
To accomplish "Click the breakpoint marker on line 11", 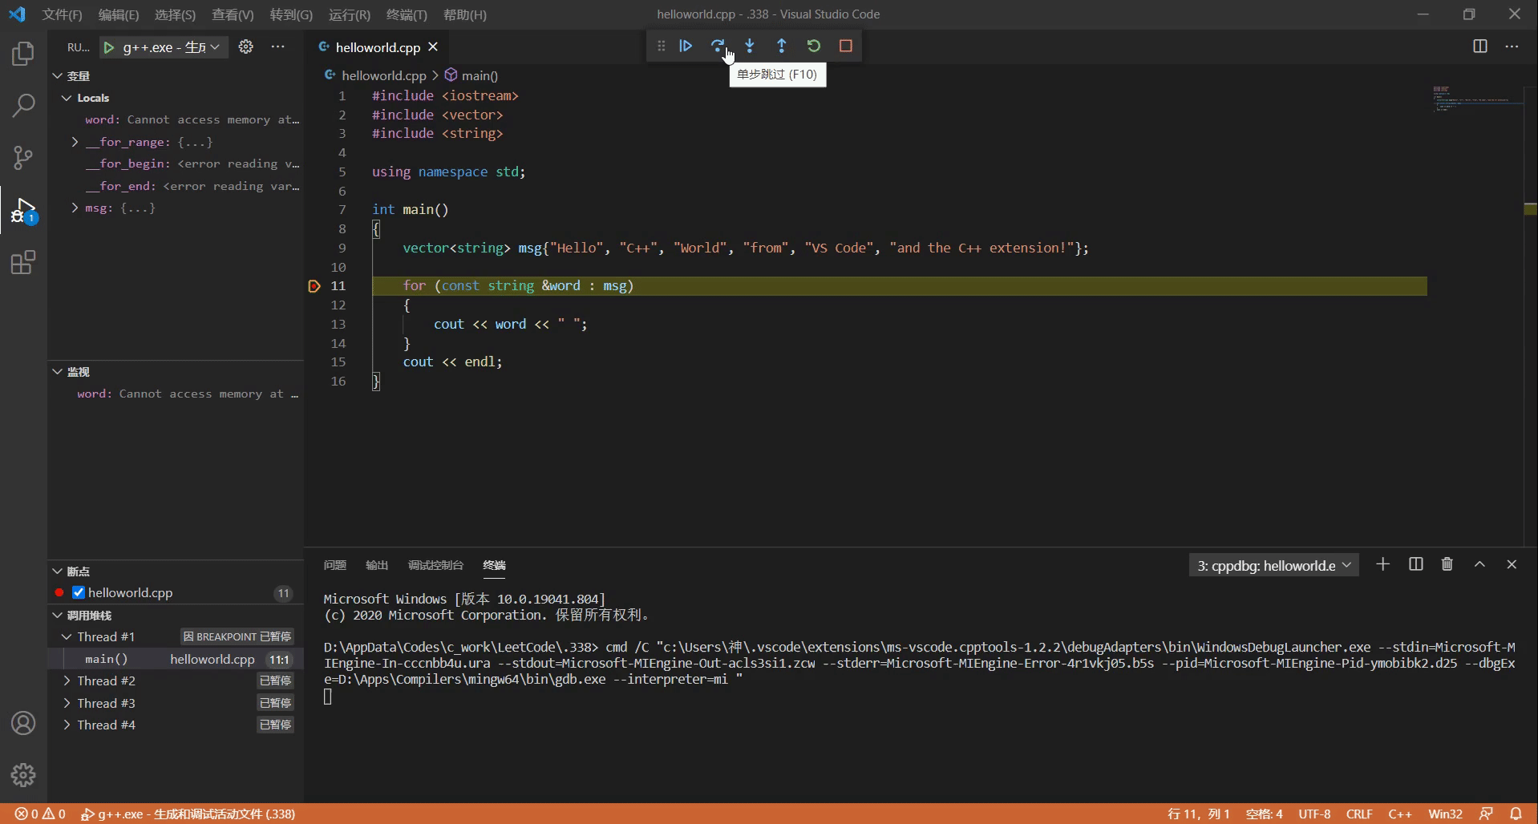I will (x=314, y=286).
